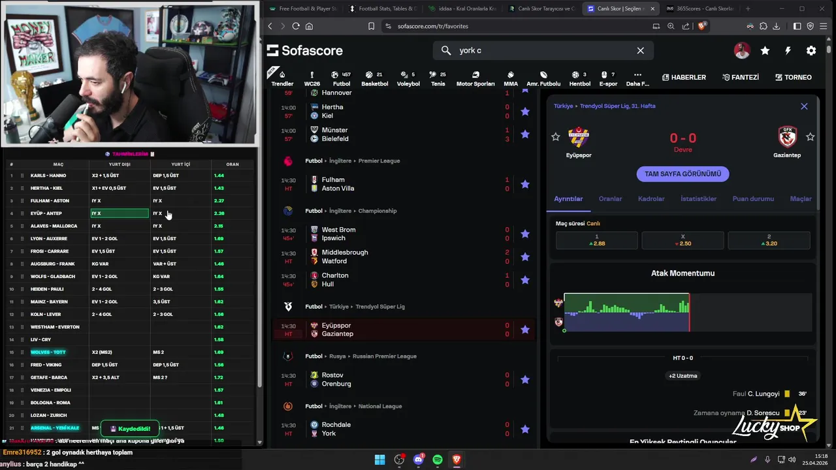
Task: Toggle favorite star for Fulham vs Aston Villa
Action: point(524,184)
